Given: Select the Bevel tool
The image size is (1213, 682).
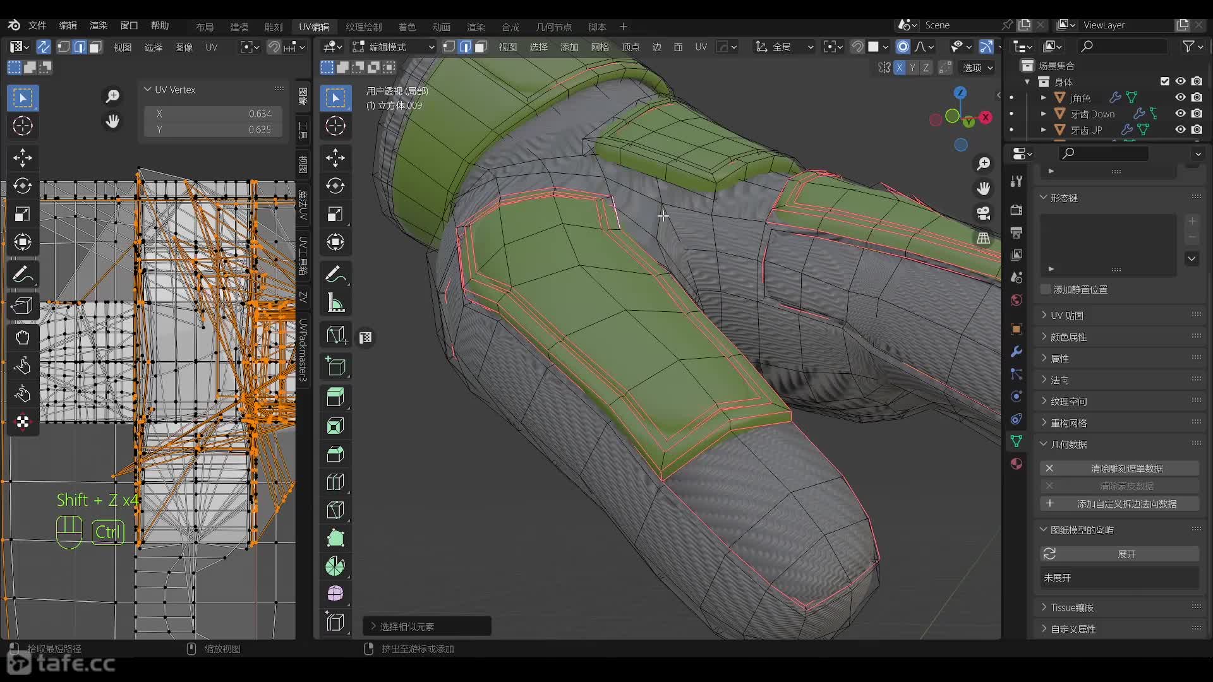Looking at the screenshot, I should 335,454.
